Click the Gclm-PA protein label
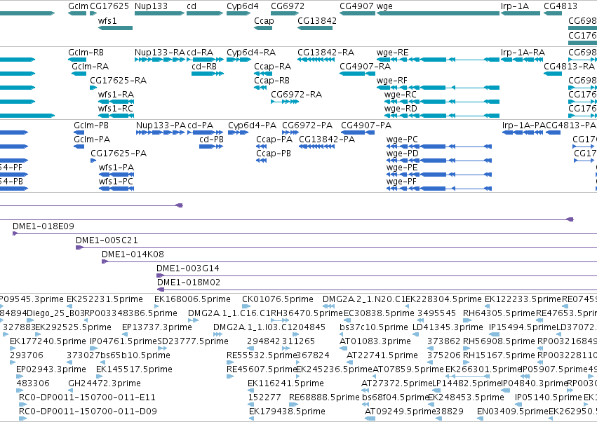Screen dimensions: 597x422 (92, 139)
